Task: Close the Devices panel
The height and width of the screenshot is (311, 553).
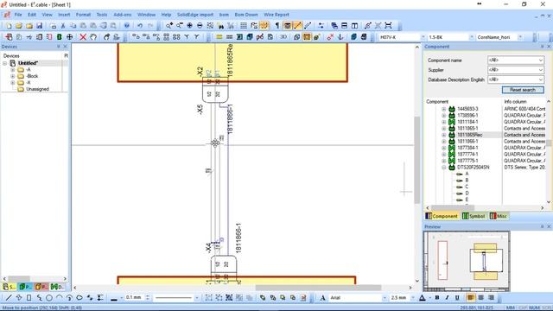Action: pos(65,47)
